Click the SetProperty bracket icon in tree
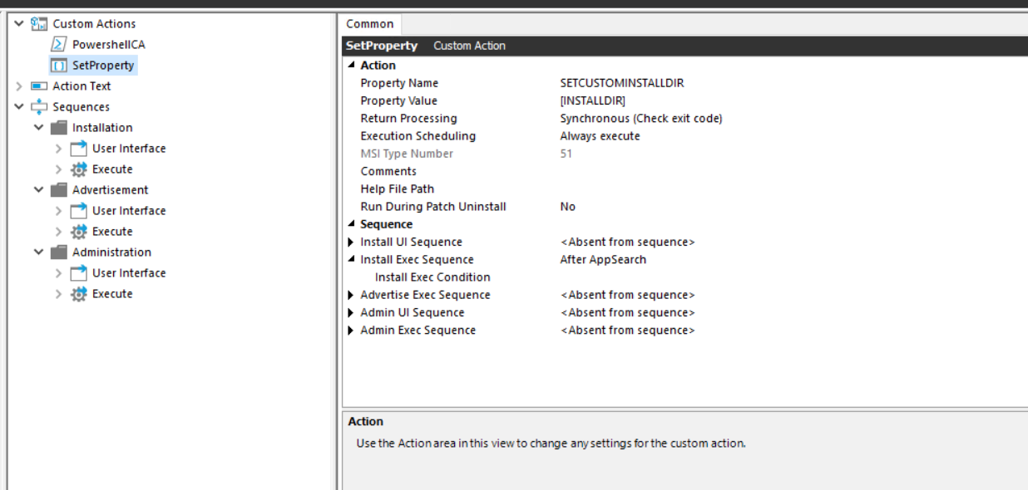 [x=58, y=66]
